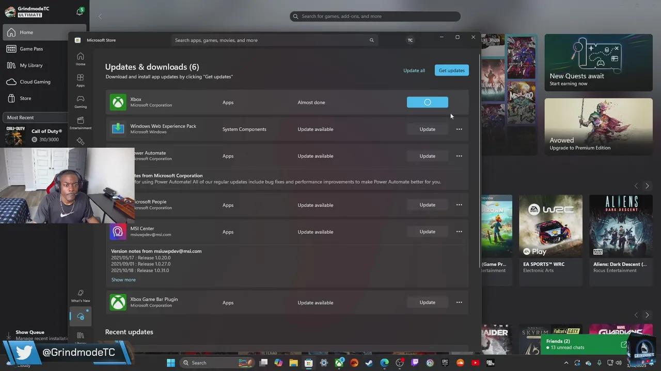Open Twitch from the taskbar
661x371 pixels.
pyautogui.click(x=415, y=363)
